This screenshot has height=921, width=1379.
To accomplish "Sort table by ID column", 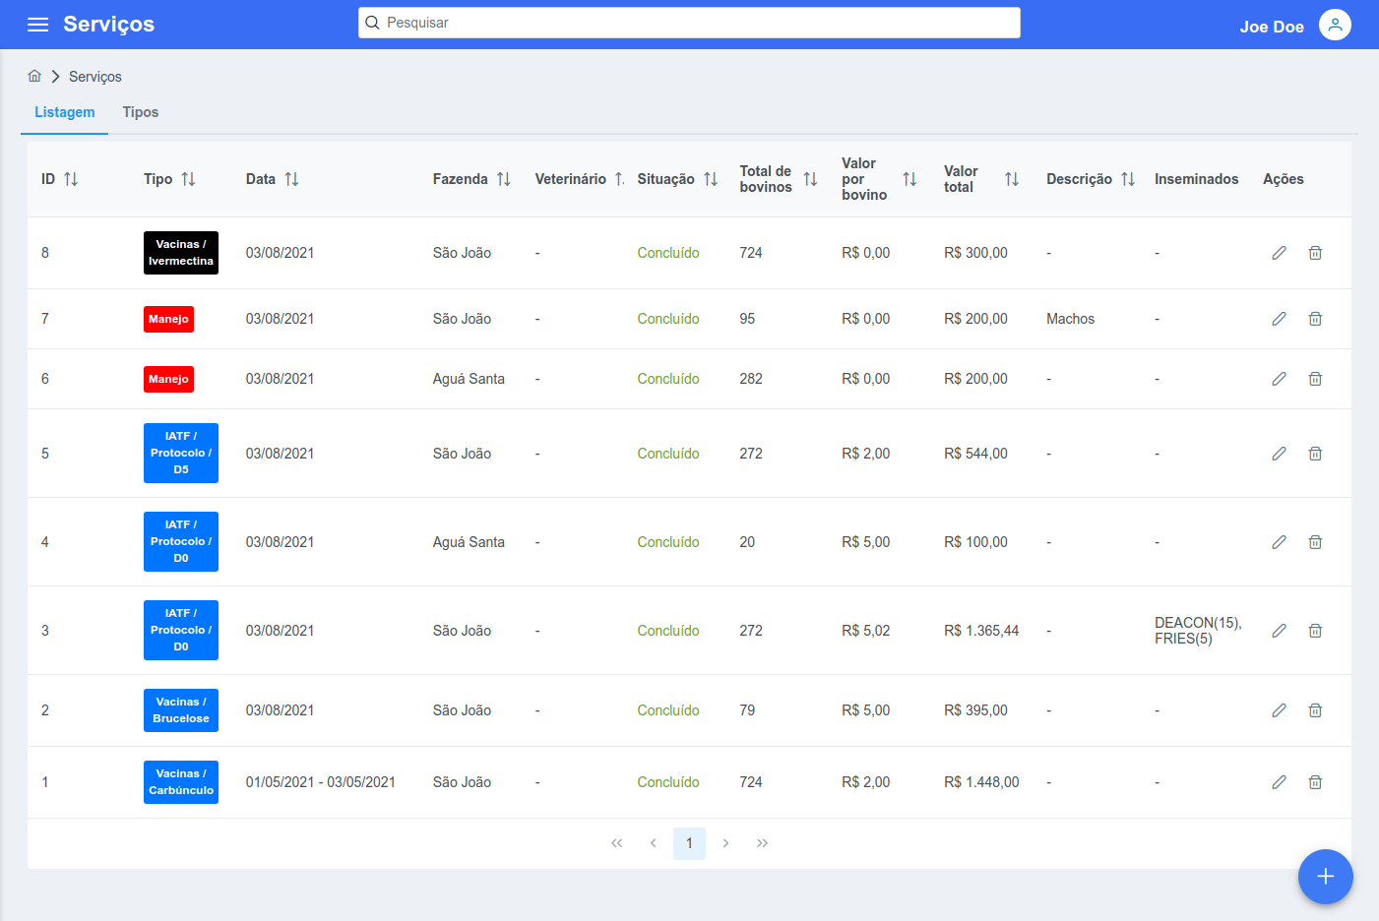I will click(x=71, y=179).
